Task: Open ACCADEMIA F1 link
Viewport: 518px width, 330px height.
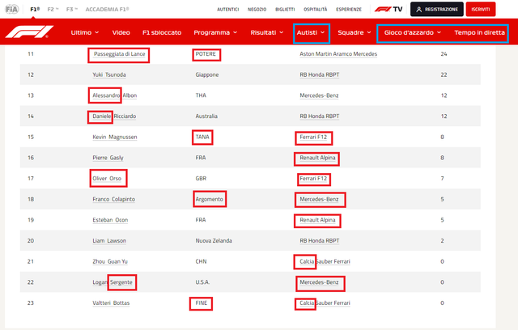Action: (108, 9)
